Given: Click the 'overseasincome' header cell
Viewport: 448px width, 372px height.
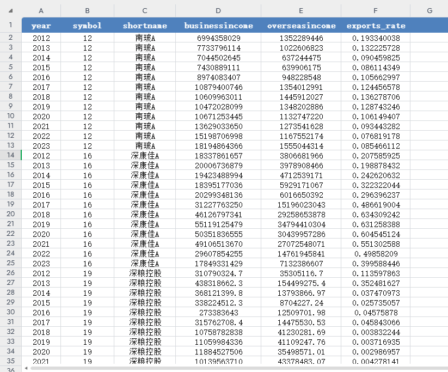Looking at the screenshot, I should (301, 26).
